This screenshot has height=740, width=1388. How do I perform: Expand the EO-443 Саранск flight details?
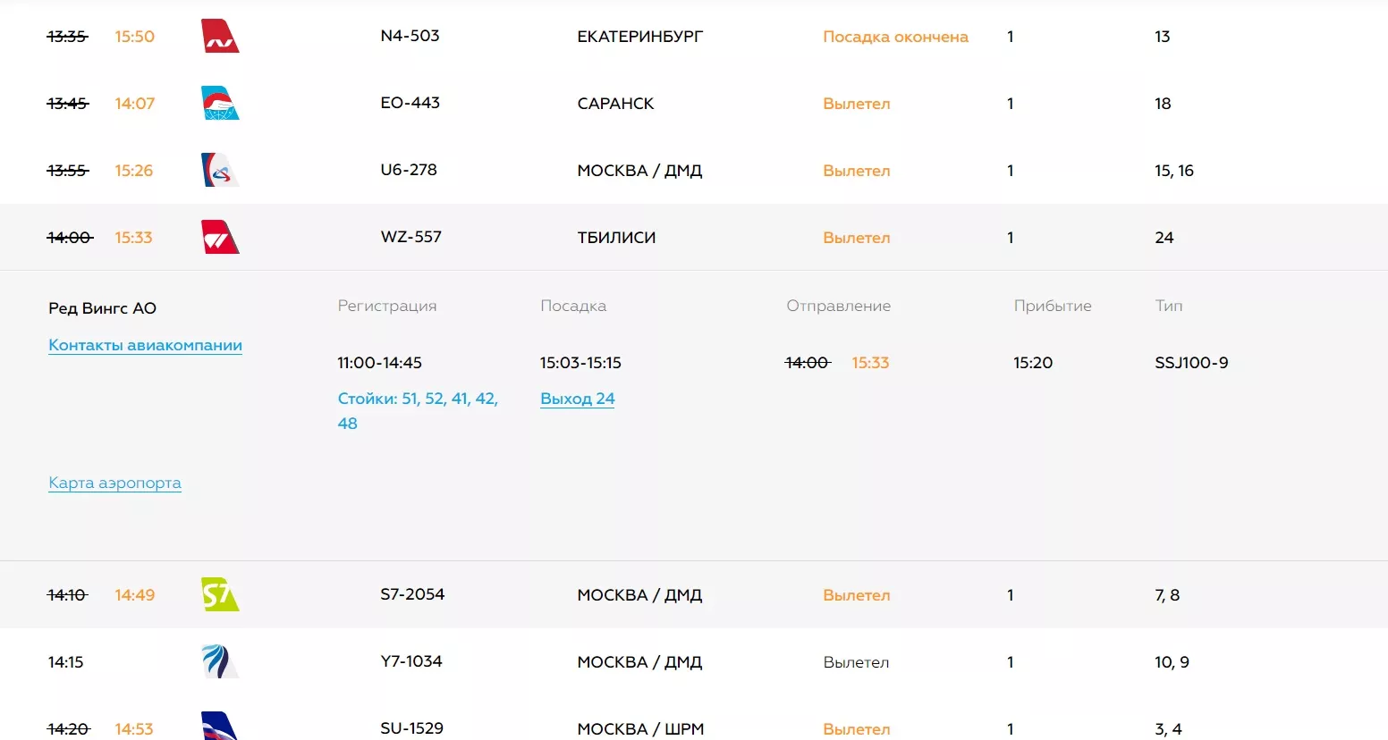pos(615,104)
